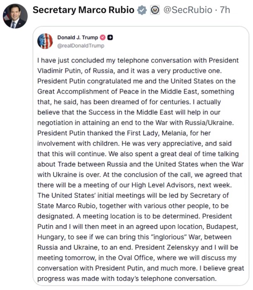Image resolution: width=253 pixels, height=290 pixels.
Task: Click the government seal affiliation icon
Action: (x=155, y=10)
